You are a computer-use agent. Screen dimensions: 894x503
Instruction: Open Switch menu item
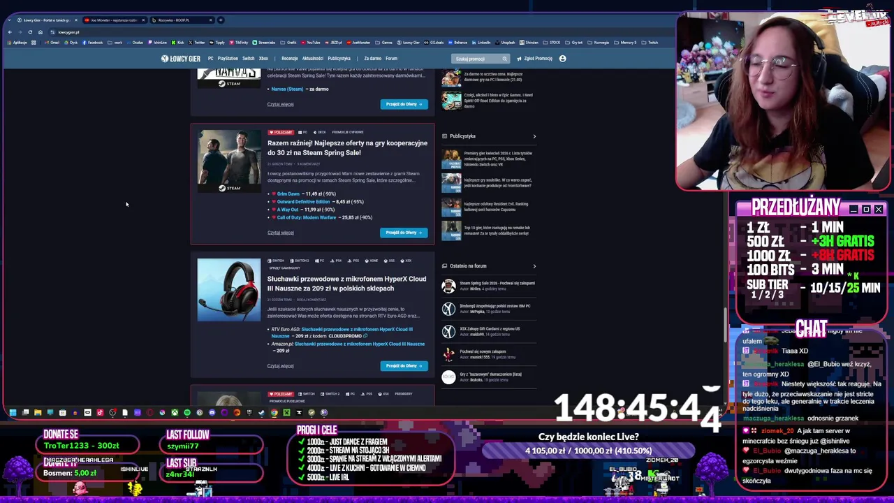tap(249, 59)
